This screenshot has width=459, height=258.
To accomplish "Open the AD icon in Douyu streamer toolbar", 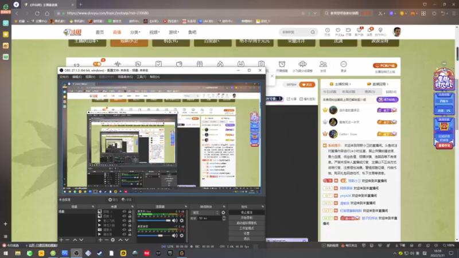I will pos(240,64).
